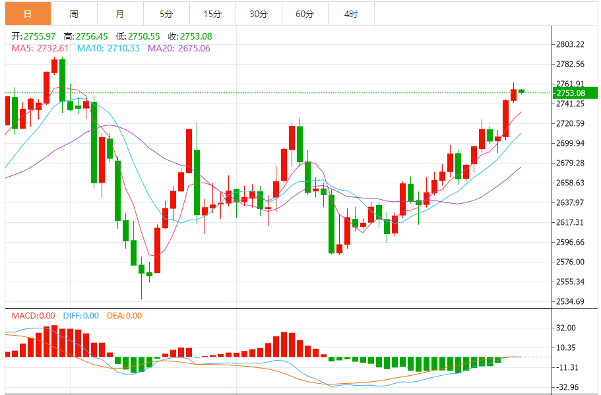Switch to the 周 weekly tab
This screenshot has width=601, height=395.
click(x=74, y=14)
